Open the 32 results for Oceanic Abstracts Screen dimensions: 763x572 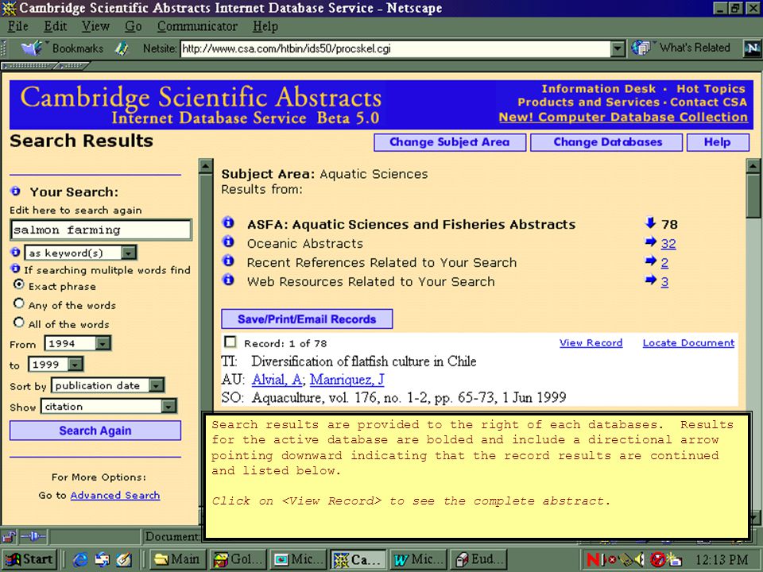click(668, 243)
